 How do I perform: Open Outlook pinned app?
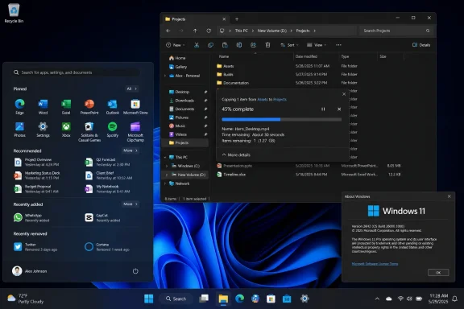tap(113, 107)
